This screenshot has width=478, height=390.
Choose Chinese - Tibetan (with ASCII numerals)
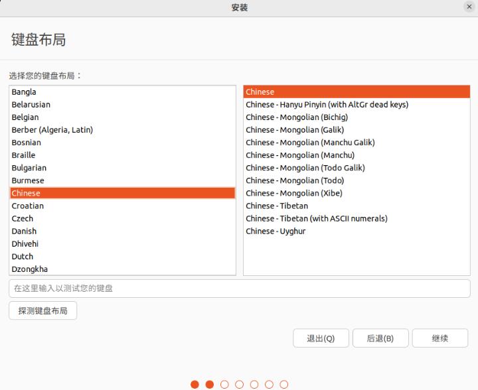coord(316,218)
